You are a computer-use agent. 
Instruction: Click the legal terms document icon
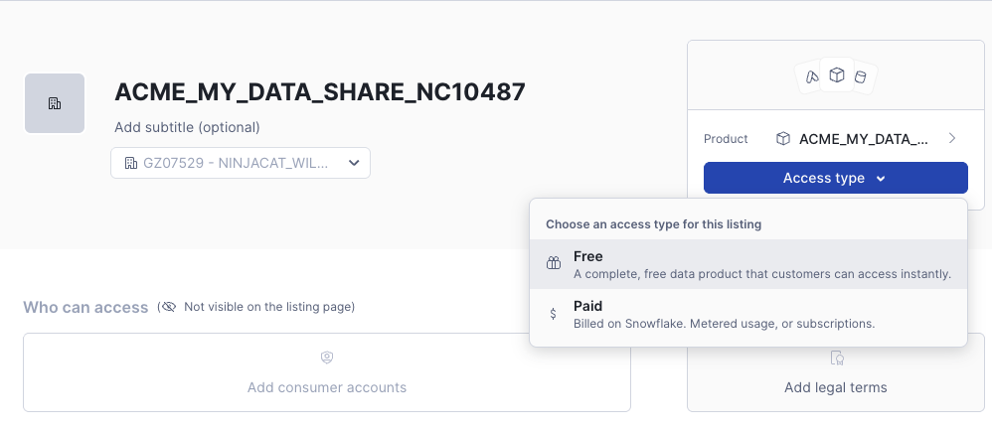835,358
